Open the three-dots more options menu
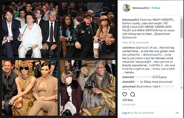Image resolution: width=184 pixels, height=118 pixels. point(177,113)
